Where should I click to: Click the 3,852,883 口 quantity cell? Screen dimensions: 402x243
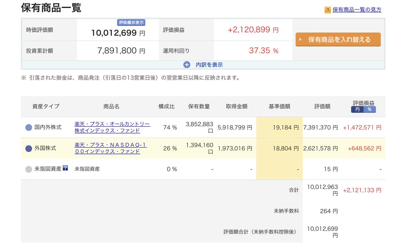click(199, 128)
